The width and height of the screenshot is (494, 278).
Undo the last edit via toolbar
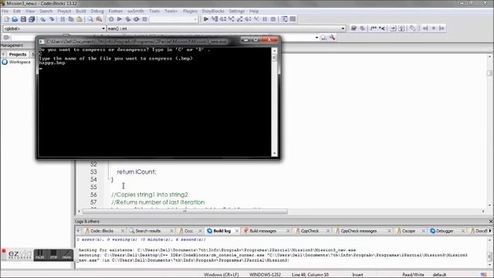43,19
